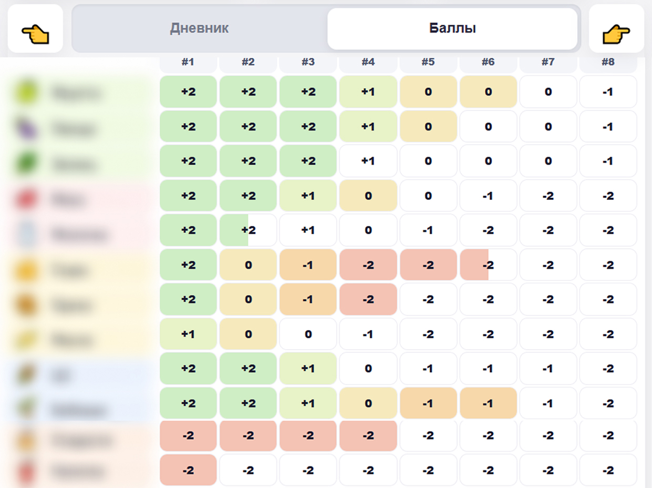652x488 pixels.
Task: Choose column header #6
Action: 488,62
